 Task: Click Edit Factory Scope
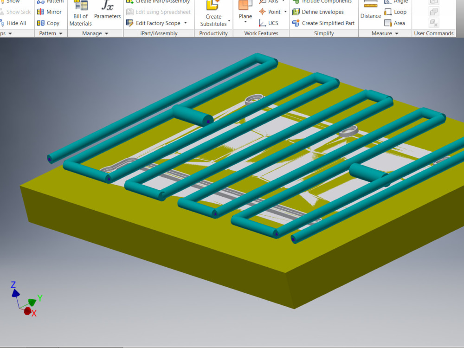click(157, 23)
